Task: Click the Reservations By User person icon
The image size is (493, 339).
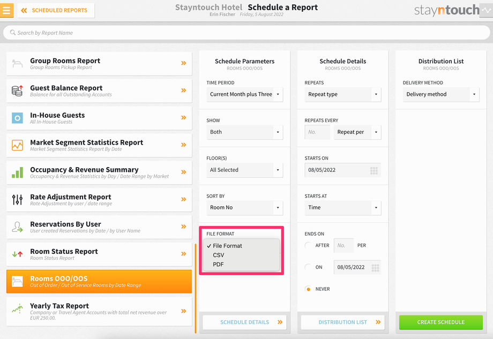Action: coord(17,227)
